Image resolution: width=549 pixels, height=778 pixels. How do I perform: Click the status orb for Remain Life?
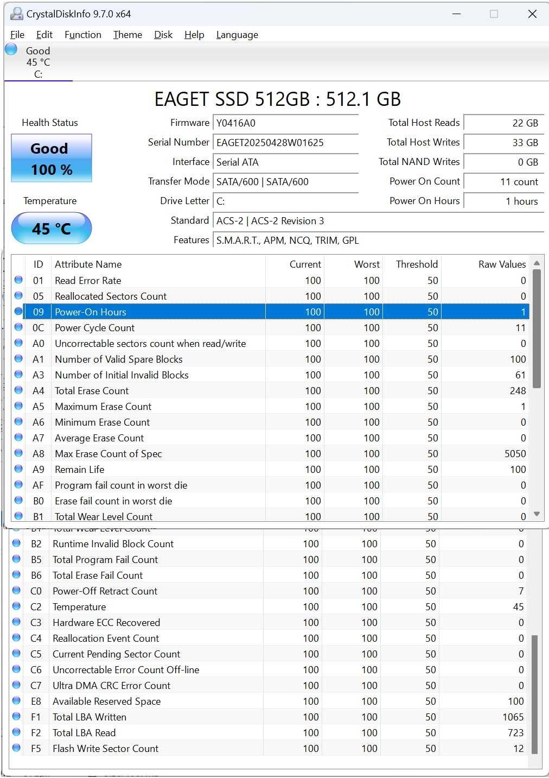(x=18, y=469)
